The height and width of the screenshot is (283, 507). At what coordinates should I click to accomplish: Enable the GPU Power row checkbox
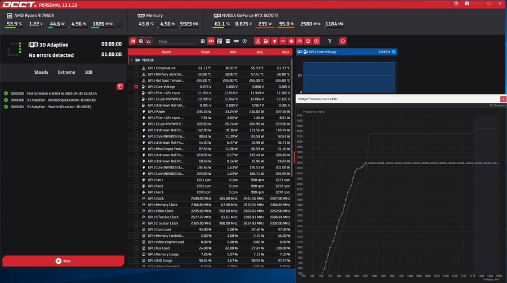pos(136,112)
